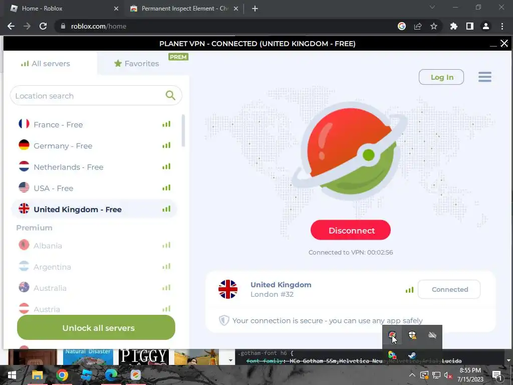
Task: Open the Chrome three-dot menu
Action: (x=502, y=26)
